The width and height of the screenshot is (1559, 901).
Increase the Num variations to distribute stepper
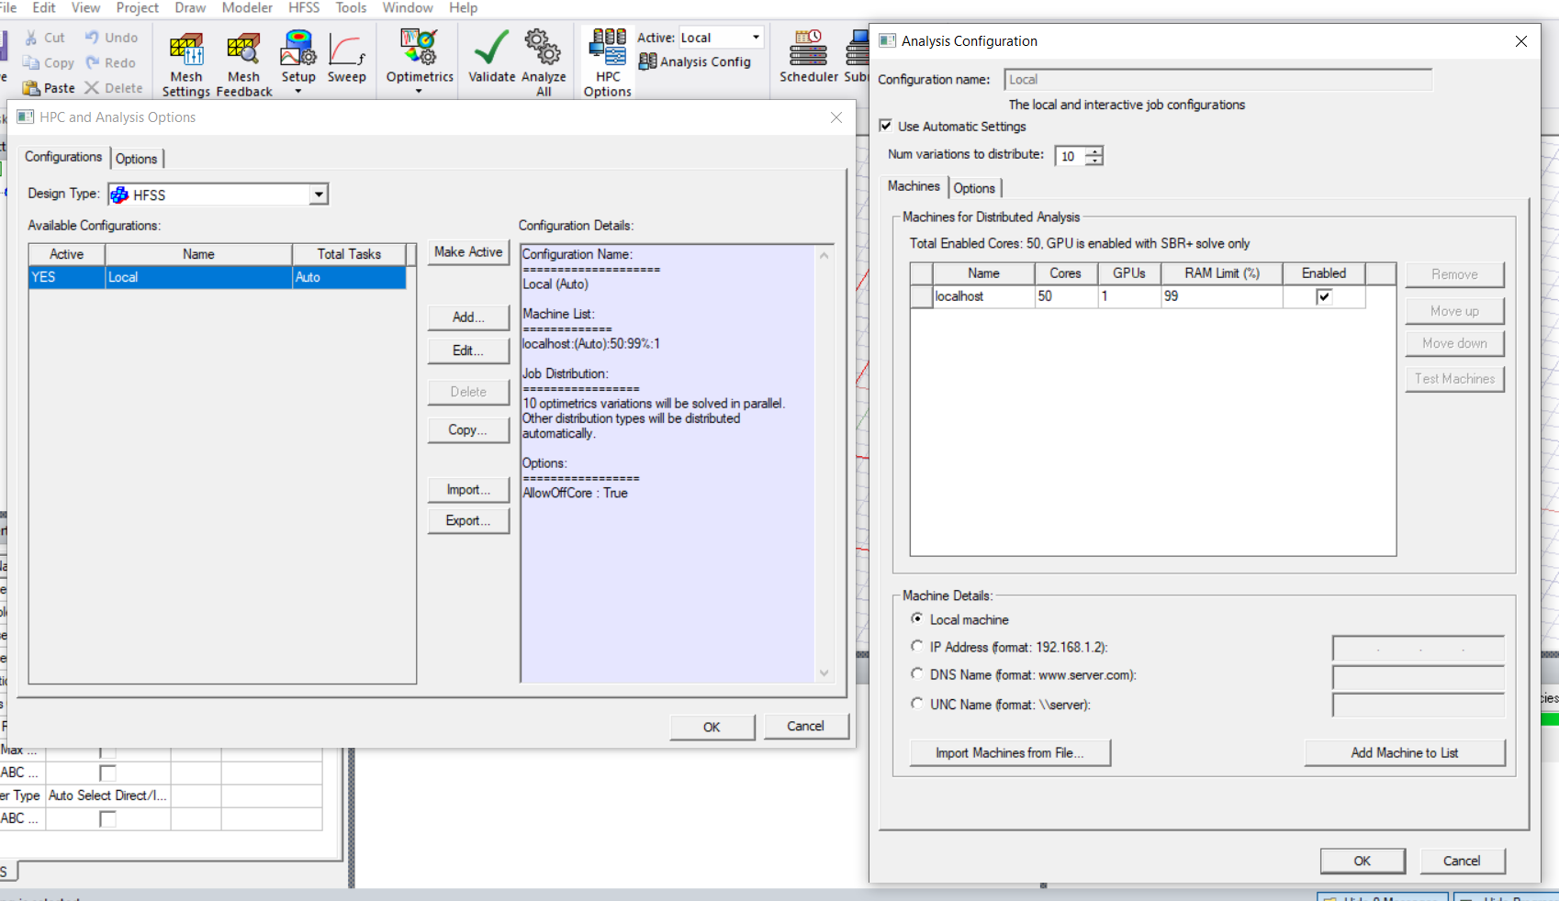pyautogui.click(x=1094, y=151)
